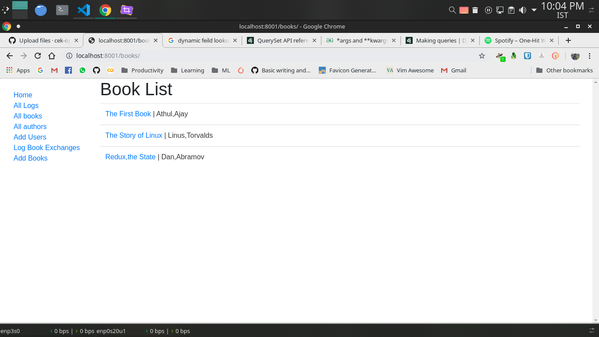Image resolution: width=599 pixels, height=337 pixels.
Task: Open Vim Awesome bookmark
Action: point(410,70)
